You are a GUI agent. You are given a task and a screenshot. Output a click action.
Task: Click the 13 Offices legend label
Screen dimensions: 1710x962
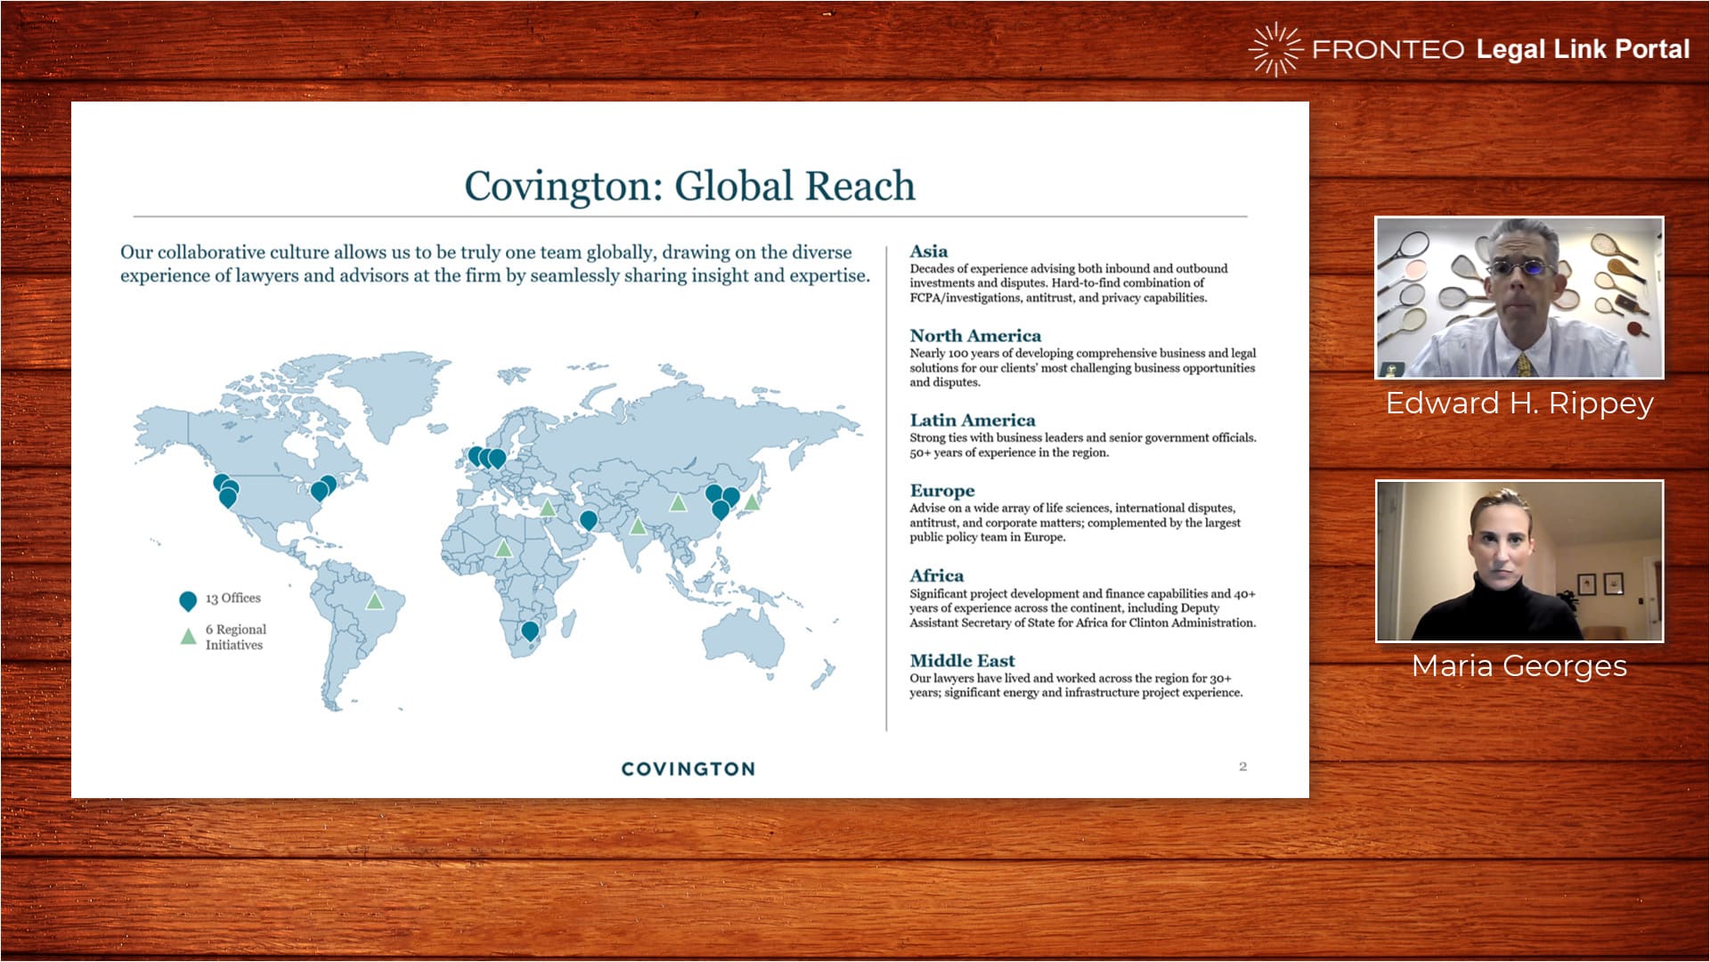tap(233, 598)
